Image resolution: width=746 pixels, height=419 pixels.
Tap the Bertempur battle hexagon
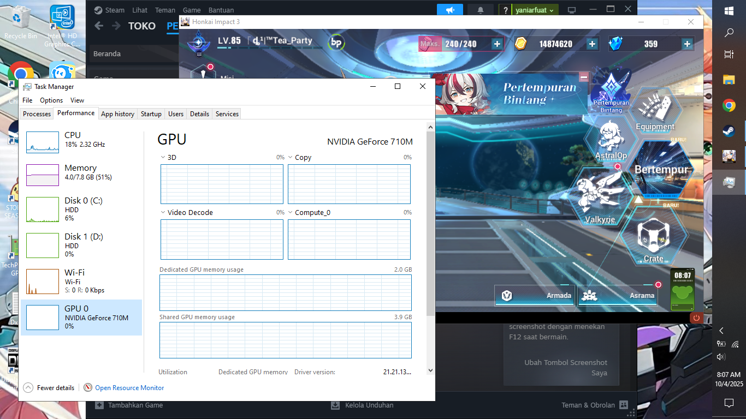(661, 169)
